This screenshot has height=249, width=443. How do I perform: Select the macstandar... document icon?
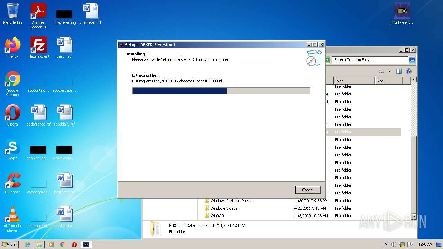click(x=64, y=217)
